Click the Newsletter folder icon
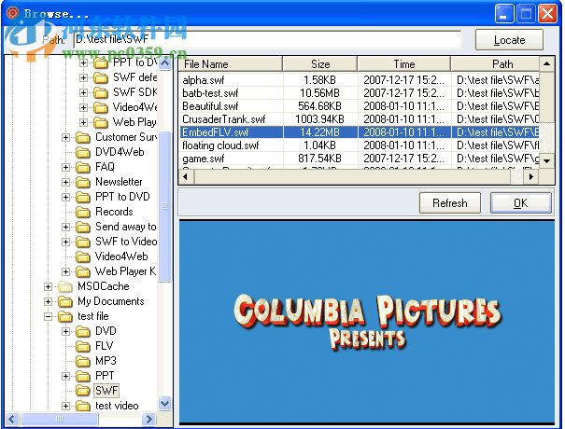 83,182
